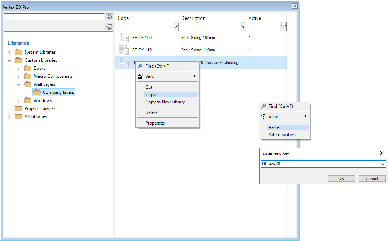388x241 pixels.
Task: Choose Paste in the second context menu
Action: pos(274,127)
